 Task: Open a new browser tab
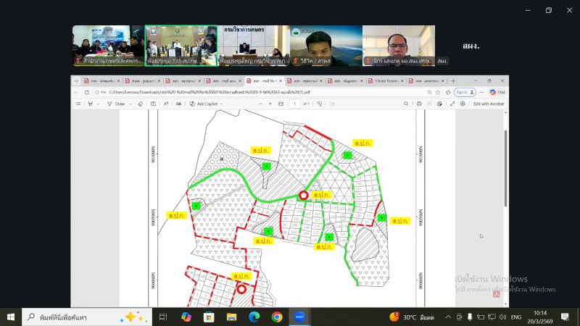tap(452, 81)
